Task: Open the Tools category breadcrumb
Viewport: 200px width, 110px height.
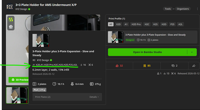Action: [168, 9]
